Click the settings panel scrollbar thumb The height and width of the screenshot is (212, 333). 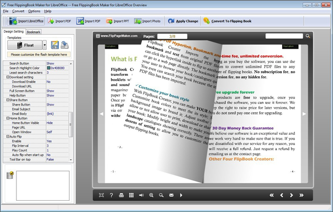[71, 124]
